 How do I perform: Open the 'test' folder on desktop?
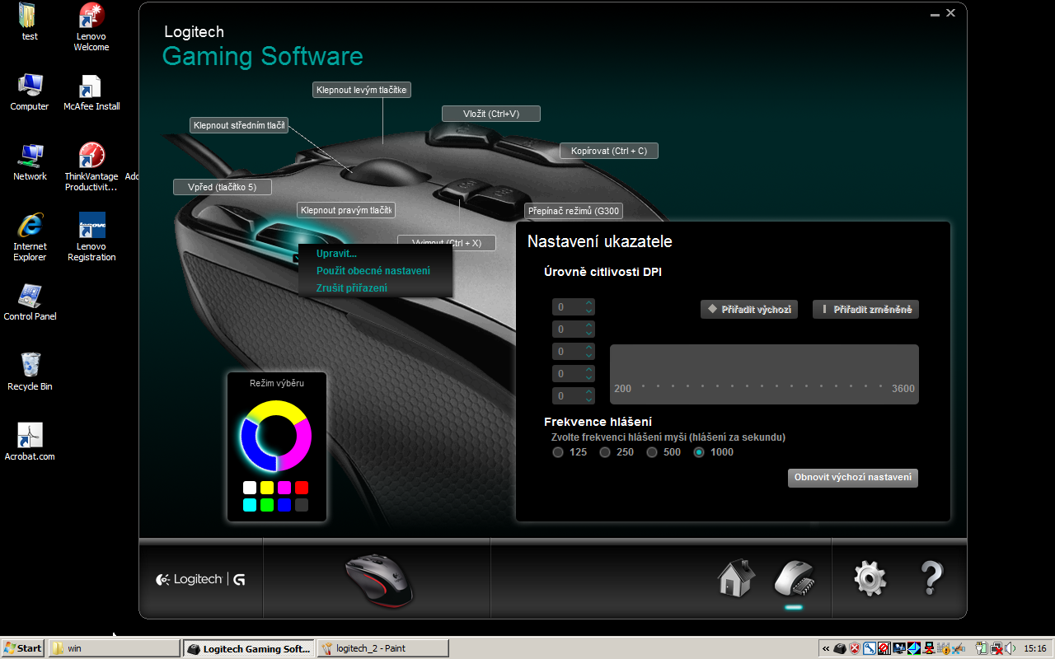pos(30,22)
